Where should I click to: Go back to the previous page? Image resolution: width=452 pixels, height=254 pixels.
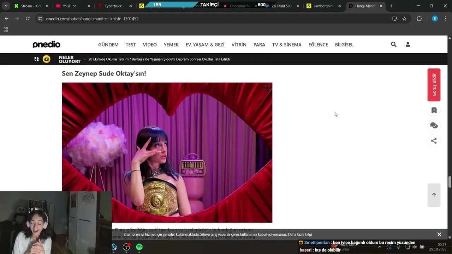click(6, 19)
